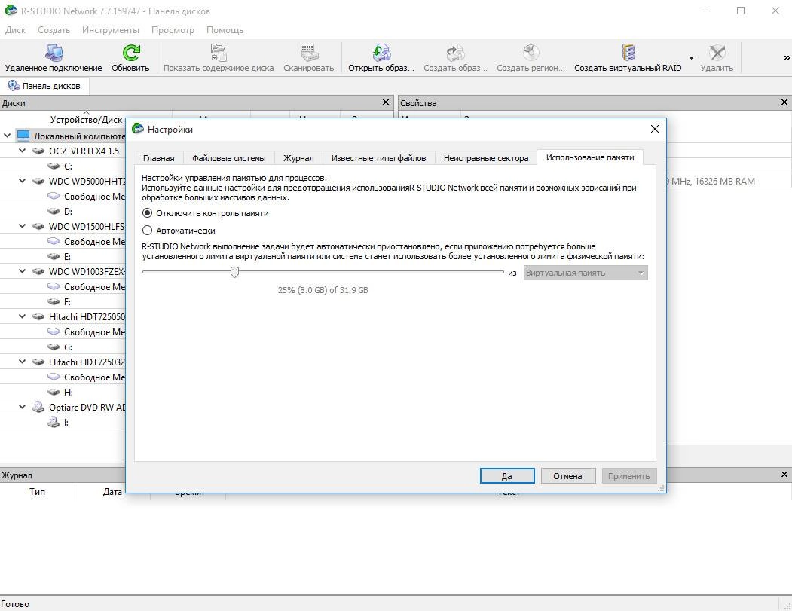Open the toolbar overflow chevron at the right
792x611 pixels.
(787, 57)
